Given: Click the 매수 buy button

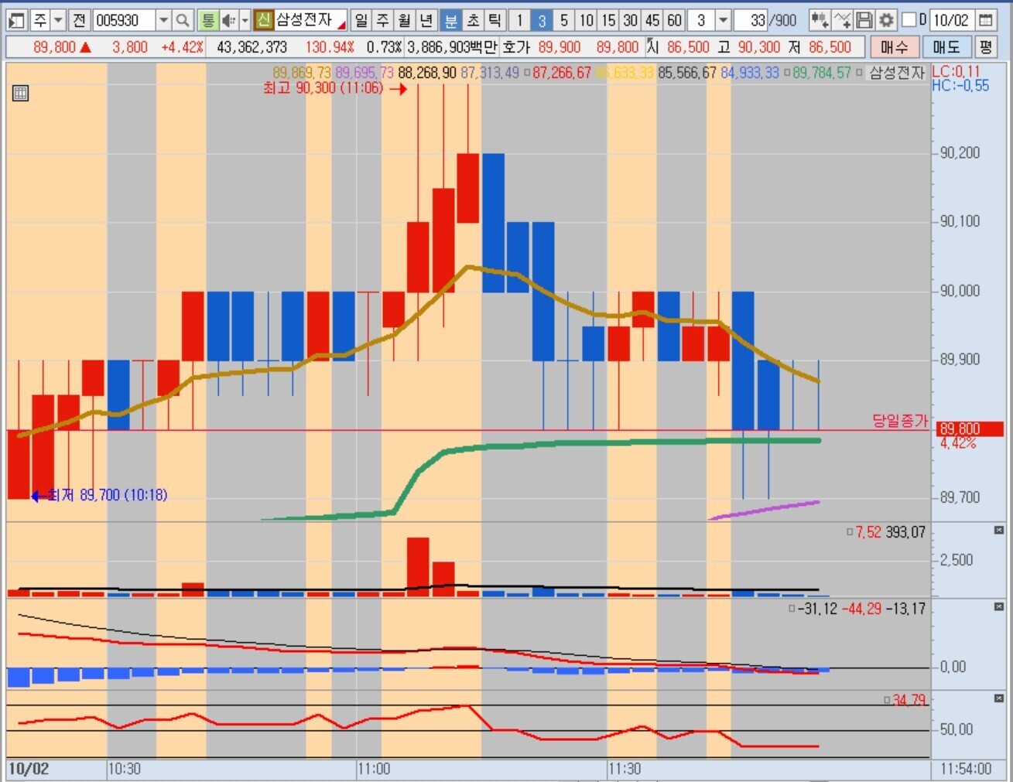Looking at the screenshot, I should 894,47.
